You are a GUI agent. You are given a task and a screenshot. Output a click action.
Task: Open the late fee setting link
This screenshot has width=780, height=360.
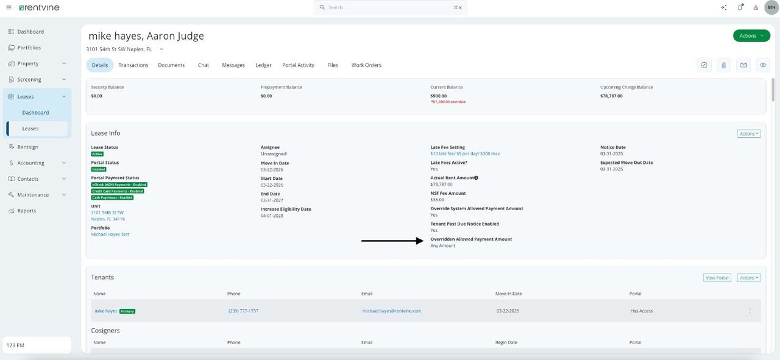tap(464, 154)
